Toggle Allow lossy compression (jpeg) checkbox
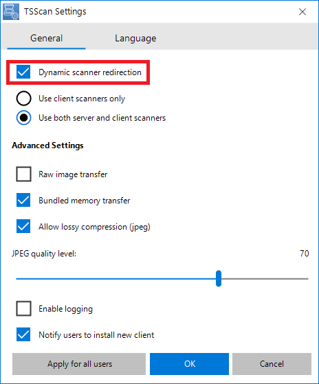Viewport: 319px width, 384px height. click(x=23, y=226)
